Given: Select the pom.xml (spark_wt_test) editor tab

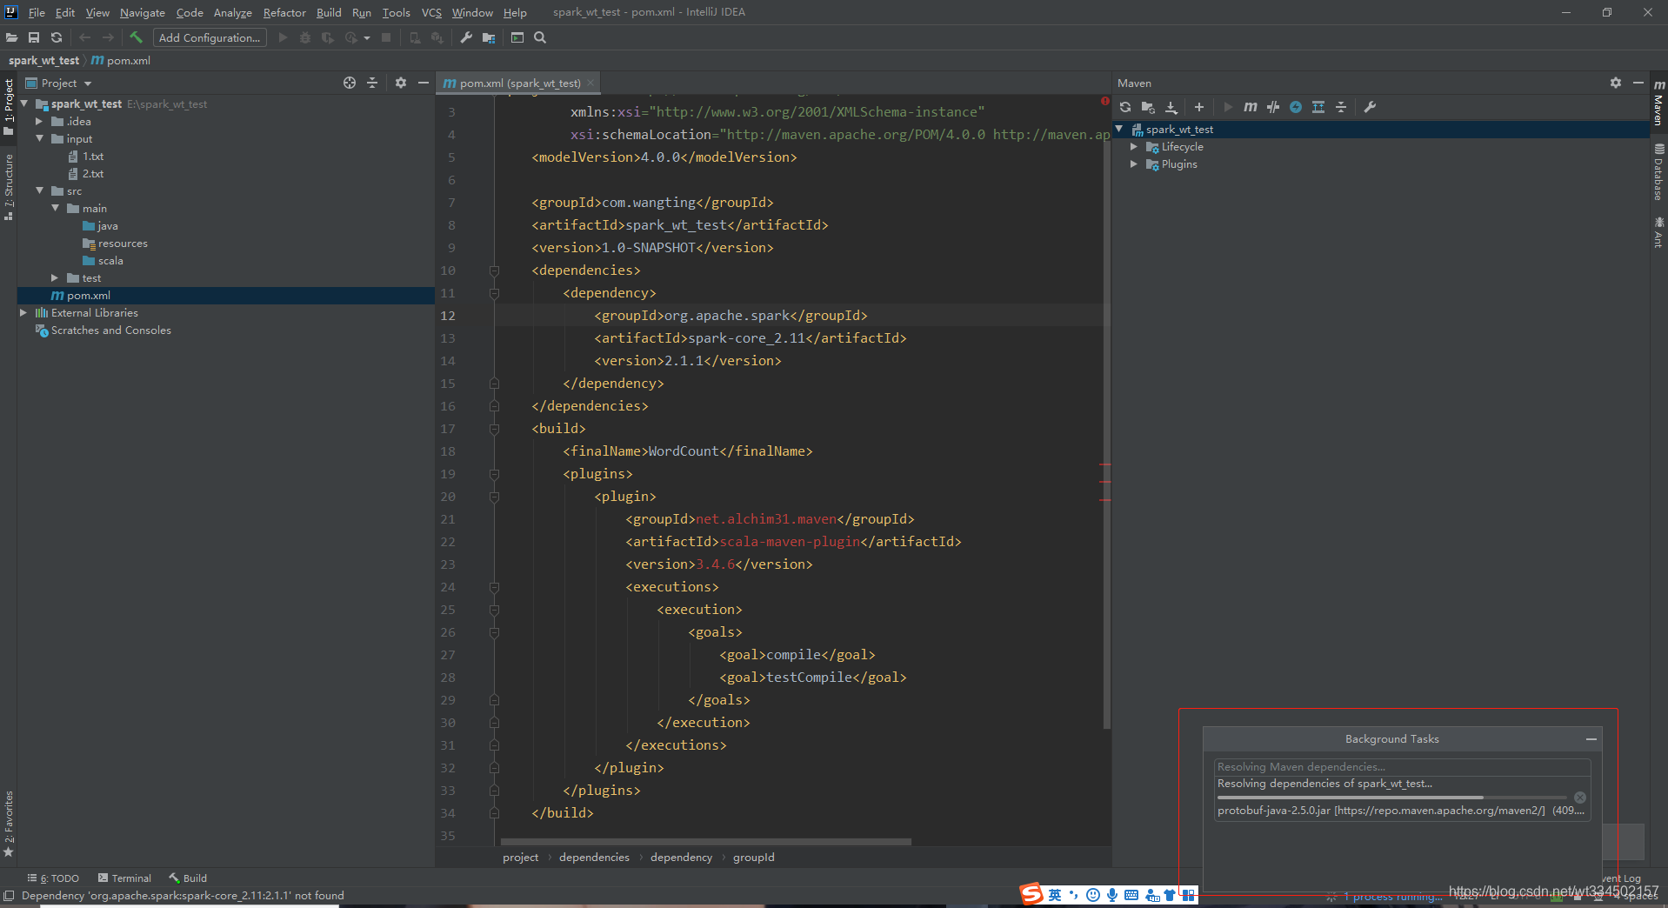Looking at the screenshot, I should [x=519, y=83].
